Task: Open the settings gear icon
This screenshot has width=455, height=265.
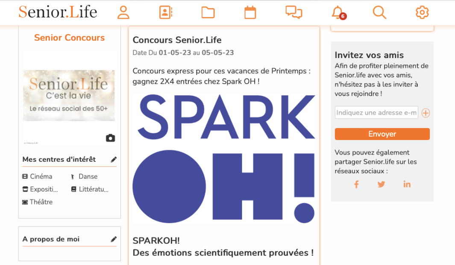Action: (x=422, y=12)
